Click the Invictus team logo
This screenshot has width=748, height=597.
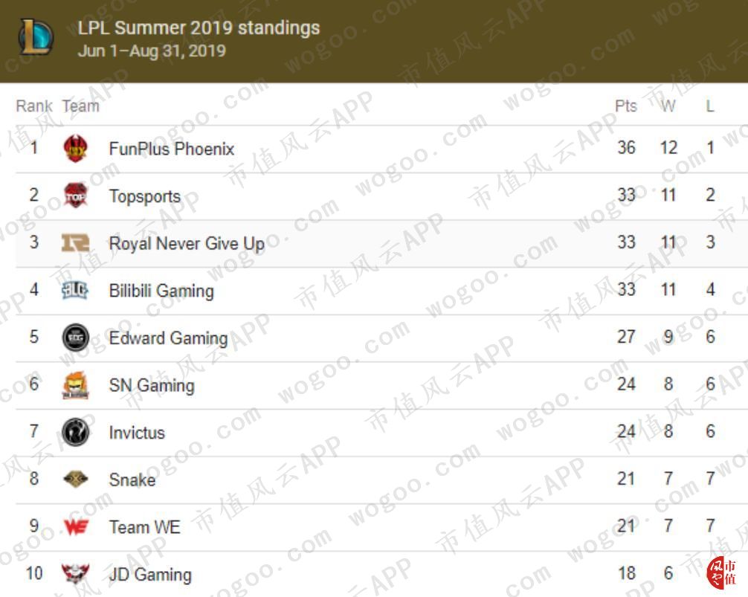75,432
